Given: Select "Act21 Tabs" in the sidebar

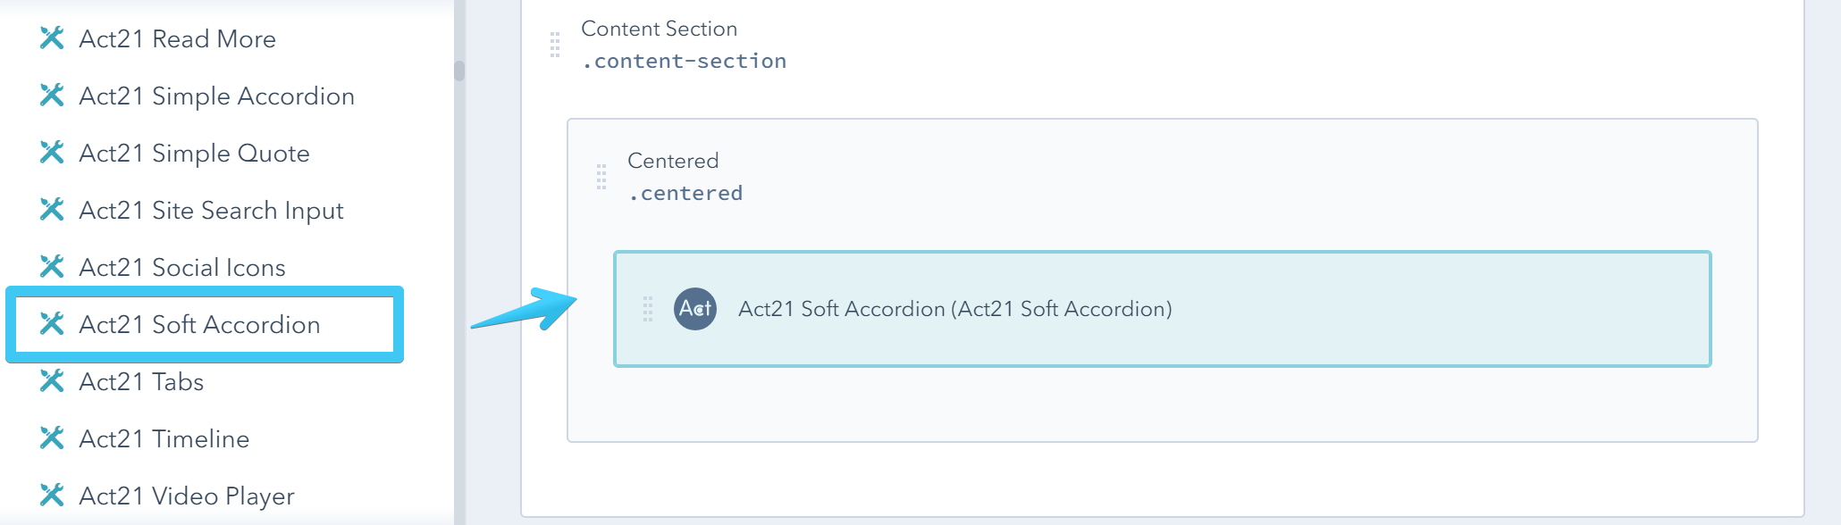Looking at the screenshot, I should [x=141, y=382].
